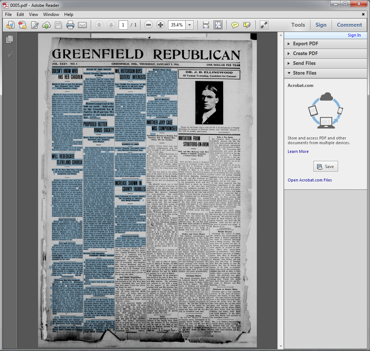Image resolution: width=370 pixels, height=351 pixels.
Task: Switch to Read Mode view icon
Action: tap(264, 25)
